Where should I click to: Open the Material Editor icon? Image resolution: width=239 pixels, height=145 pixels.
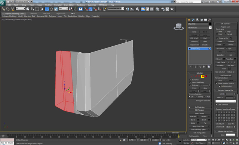157,9
